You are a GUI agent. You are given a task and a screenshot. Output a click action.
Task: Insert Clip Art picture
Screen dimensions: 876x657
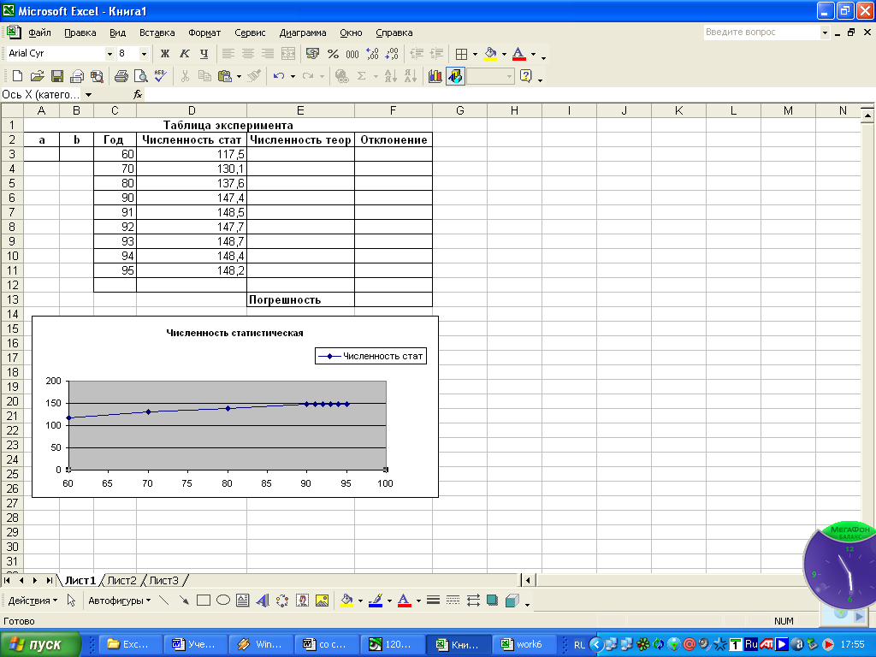point(302,601)
